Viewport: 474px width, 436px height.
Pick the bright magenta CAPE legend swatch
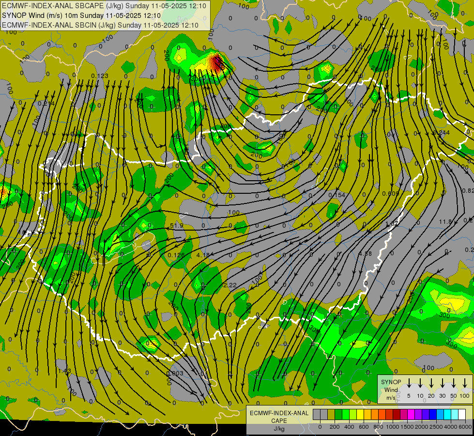[x=411, y=414]
